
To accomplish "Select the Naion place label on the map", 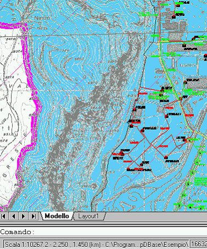I will click(42, 18).
